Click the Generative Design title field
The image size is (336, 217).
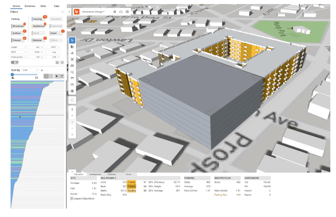click(x=94, y=12)
